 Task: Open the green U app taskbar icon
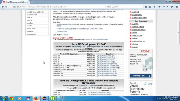(x=53, y=98)
